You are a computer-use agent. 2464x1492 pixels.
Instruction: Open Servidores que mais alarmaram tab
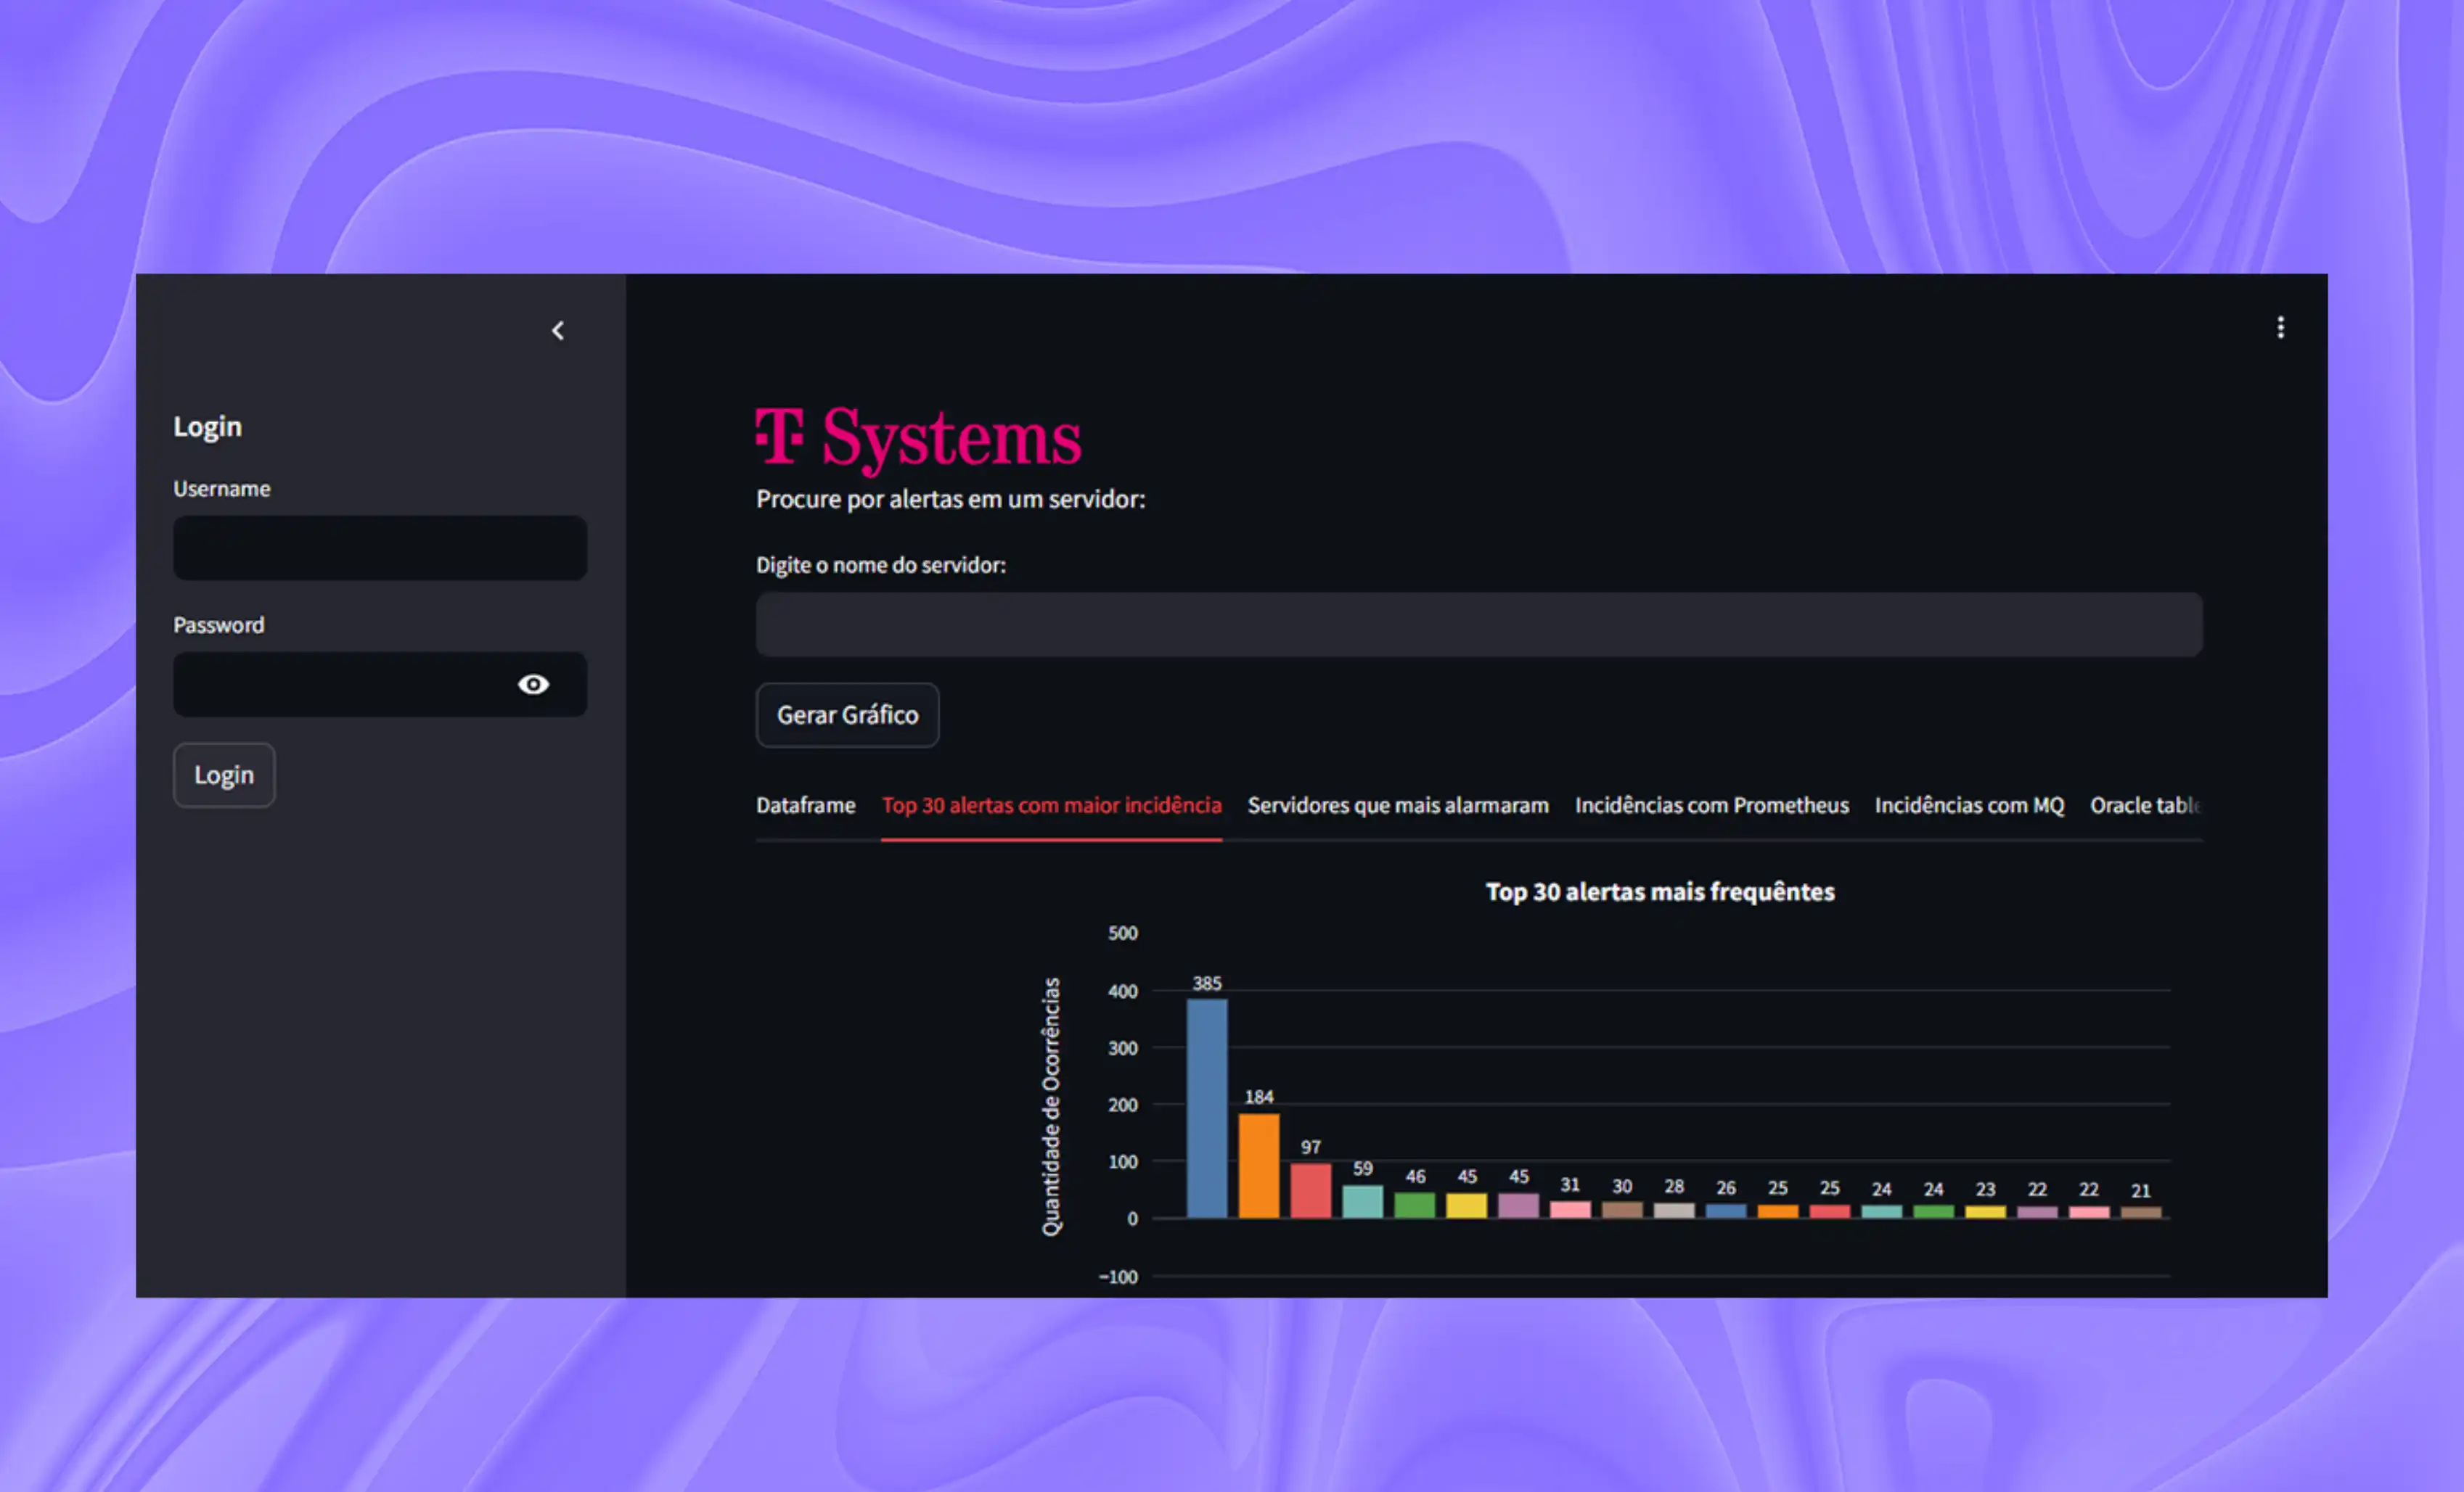click(x=1397, y=805)
